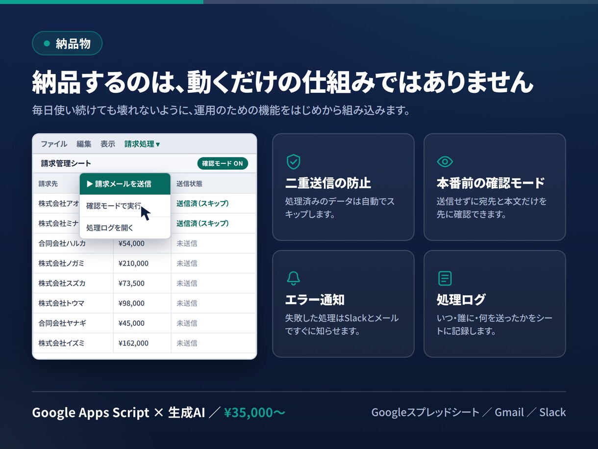598x449 pixels.
Task: Select the 合同会社ヤナギ cell
Action: [73, 323]
